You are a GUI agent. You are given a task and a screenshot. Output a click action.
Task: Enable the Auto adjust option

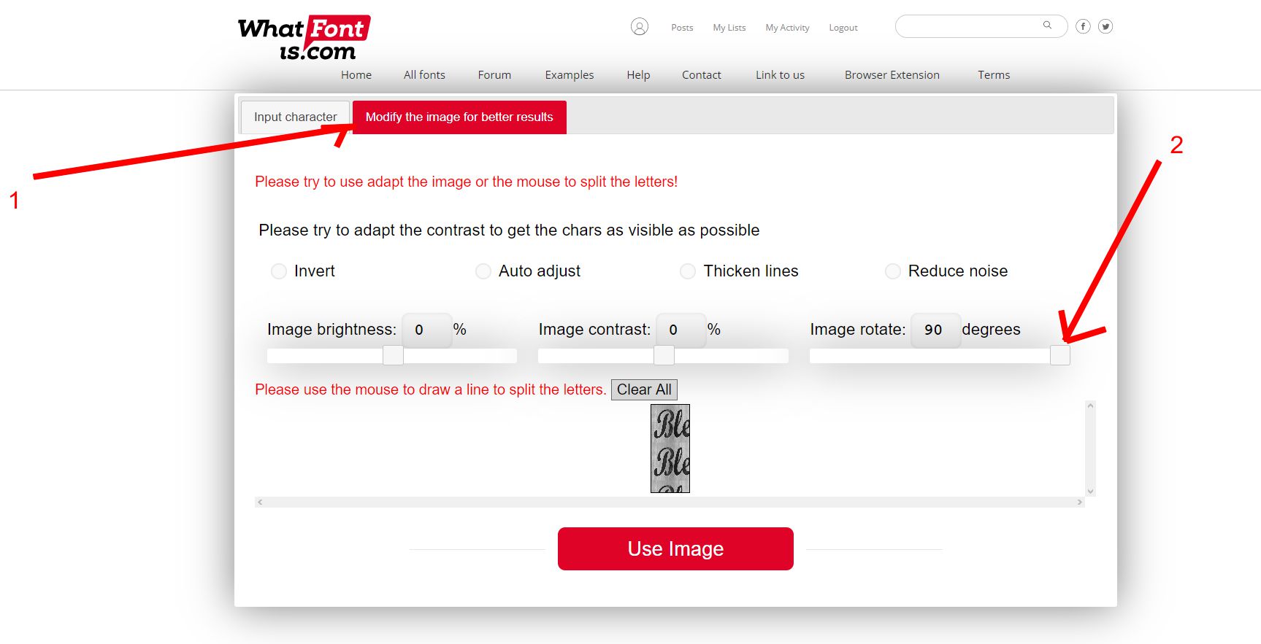(483, 271)
